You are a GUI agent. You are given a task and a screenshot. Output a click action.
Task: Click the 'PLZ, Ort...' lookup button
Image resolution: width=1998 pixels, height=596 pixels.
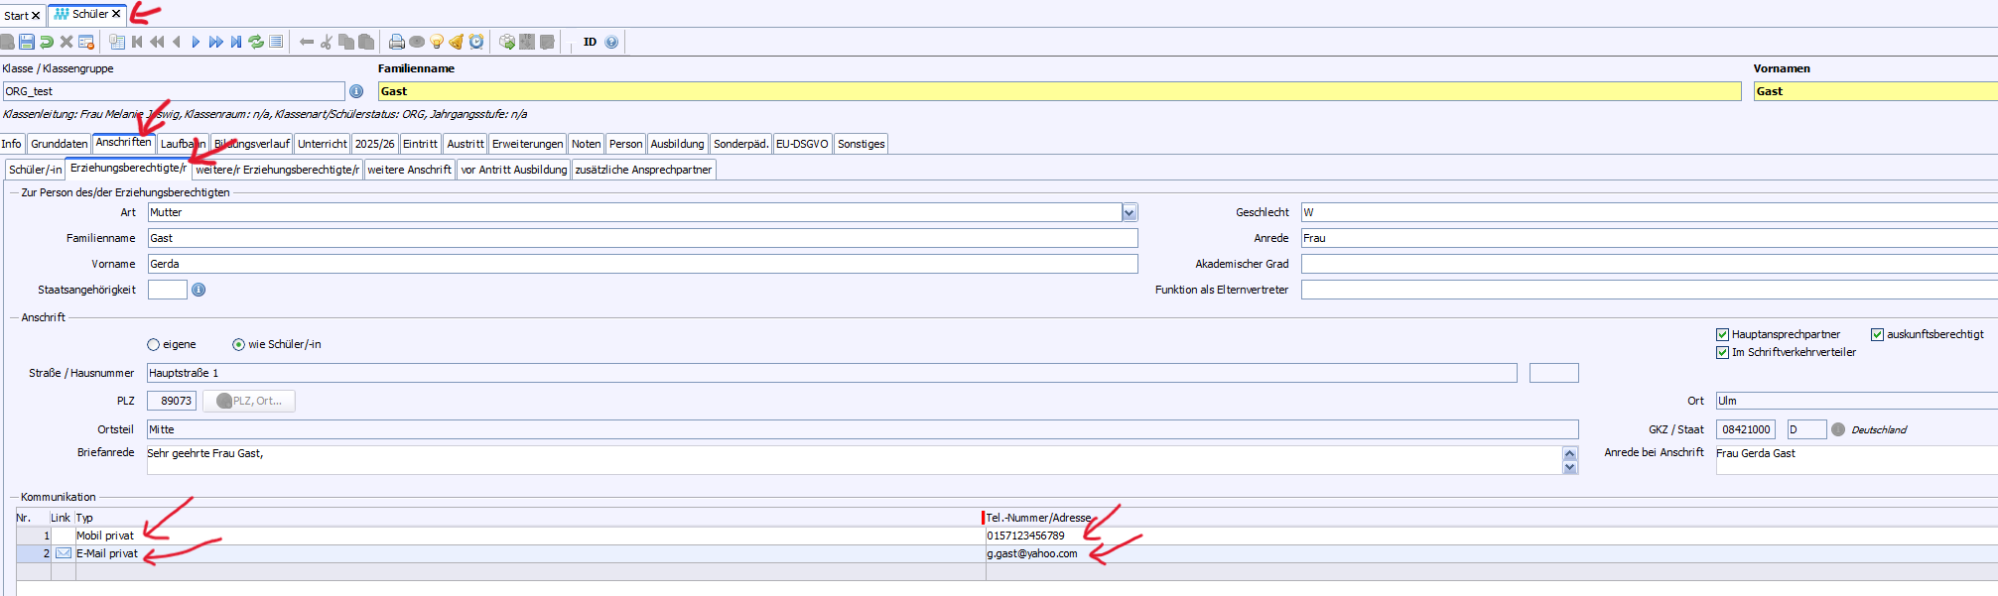[249, 401]
